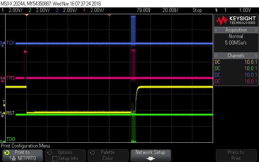This screenshot has height=162, width=259.
Task: Click the green 10.0:1 probe ratio
Action: tap(251, 69)
